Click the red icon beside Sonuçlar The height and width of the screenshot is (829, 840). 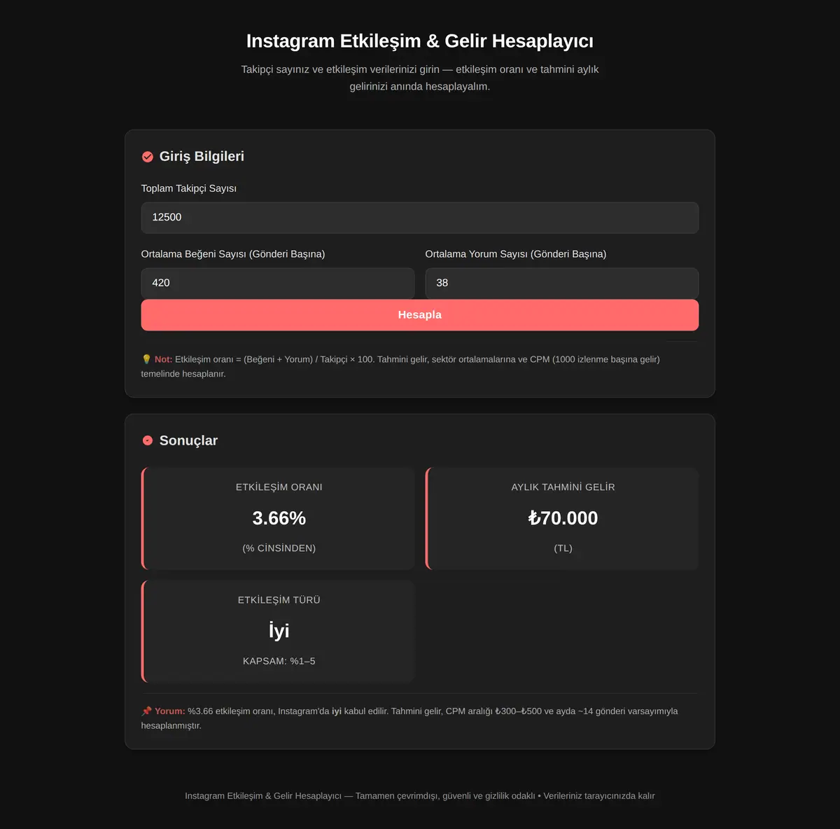[x=148, y=440]
